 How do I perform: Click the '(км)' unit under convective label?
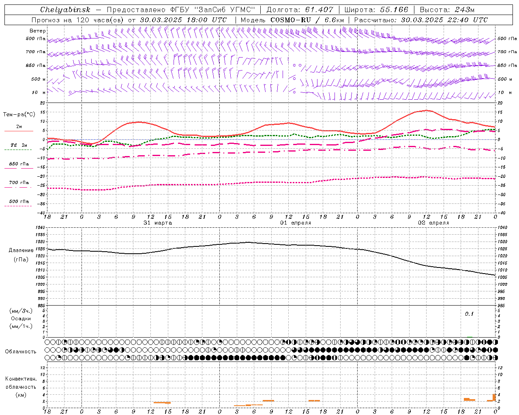(21, 395)
